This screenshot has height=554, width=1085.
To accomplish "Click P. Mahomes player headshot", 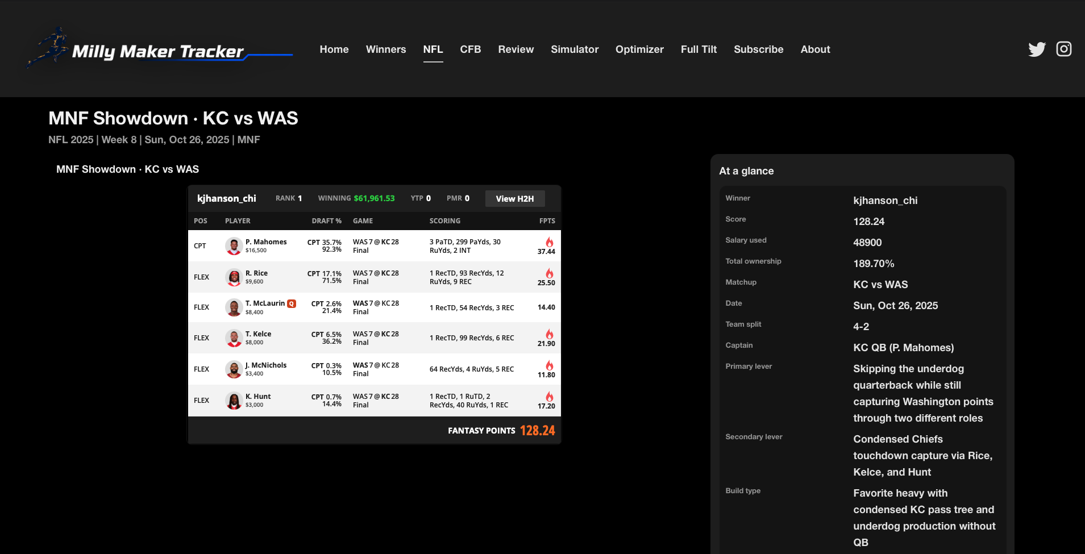I will coord(234,246).
